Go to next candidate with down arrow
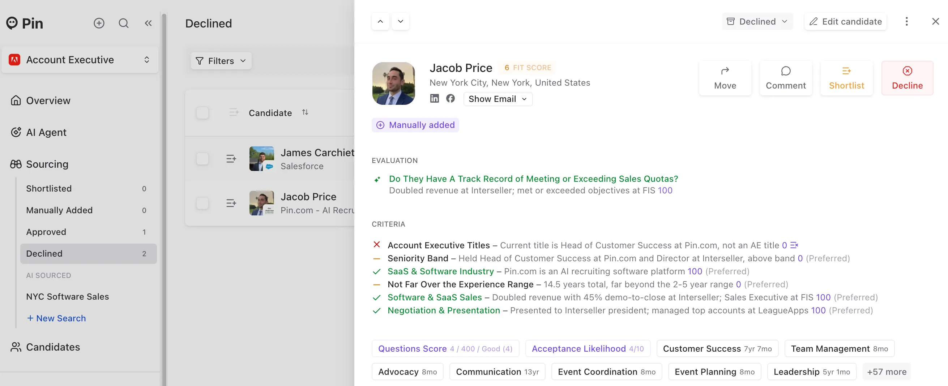The image size is (948, 386). (400, 21)
